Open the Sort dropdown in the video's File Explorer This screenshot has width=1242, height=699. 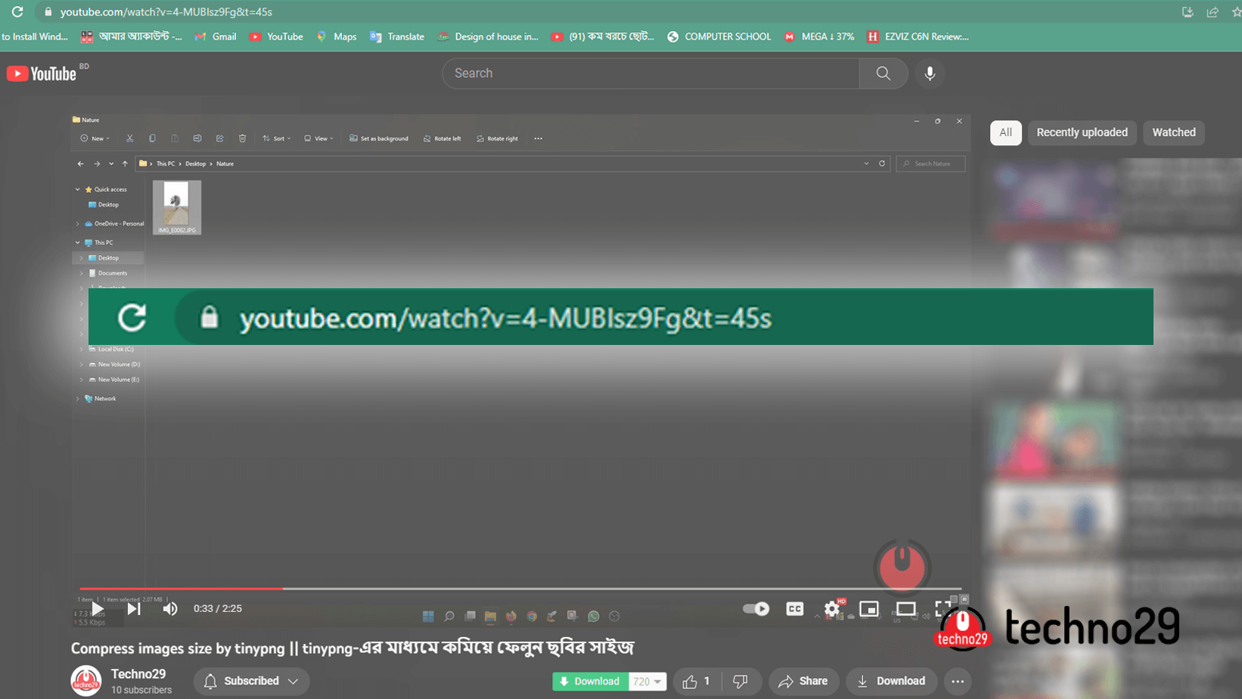pyautogui.click(x=277, y=138)
